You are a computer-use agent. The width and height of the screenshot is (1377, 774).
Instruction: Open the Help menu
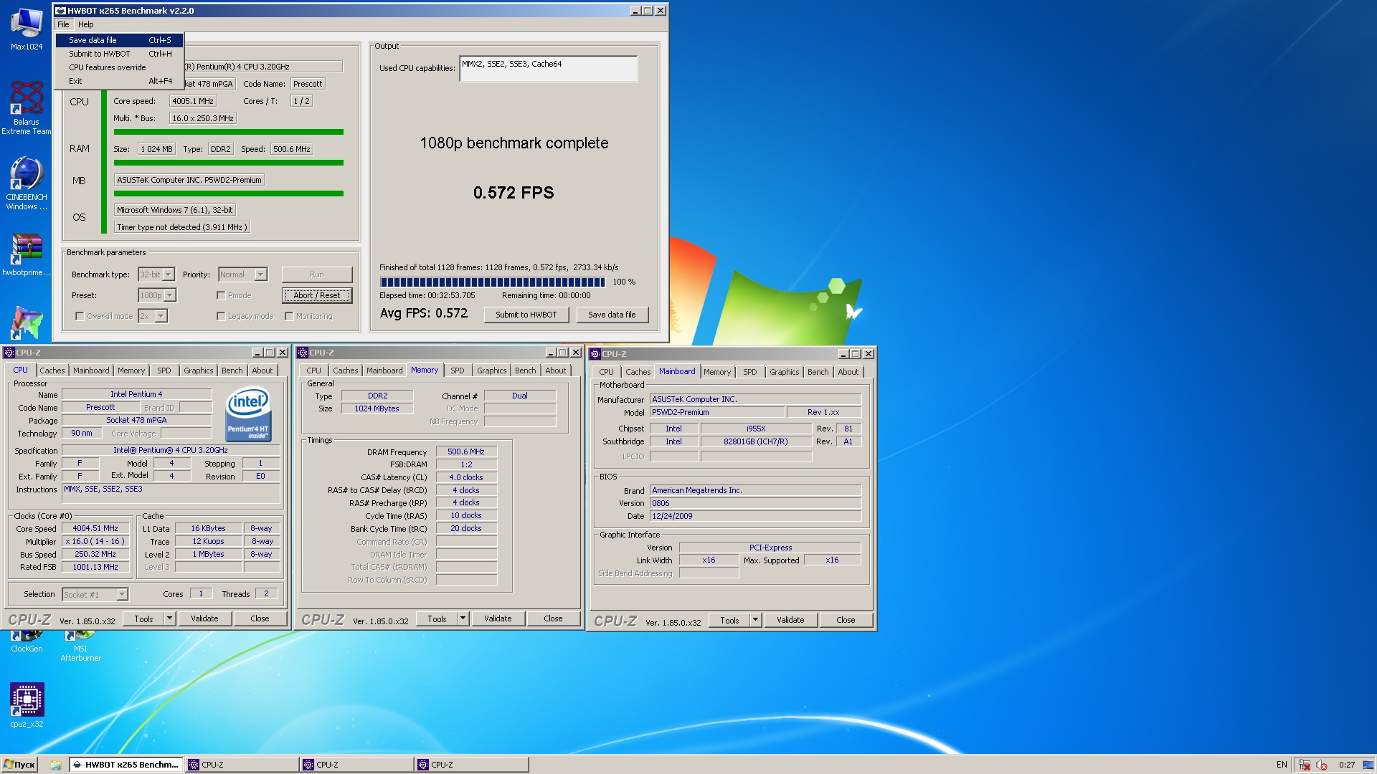coord(85,24)
